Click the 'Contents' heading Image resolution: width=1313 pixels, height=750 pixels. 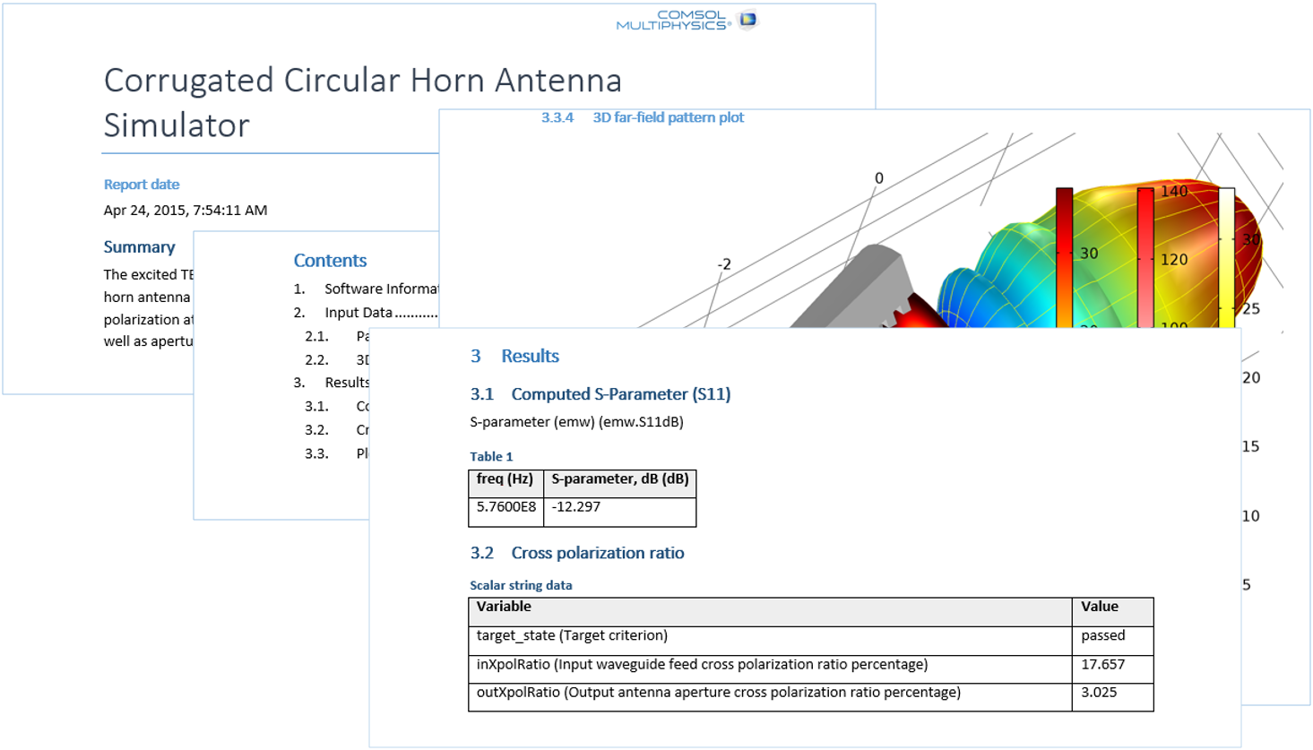330,261
